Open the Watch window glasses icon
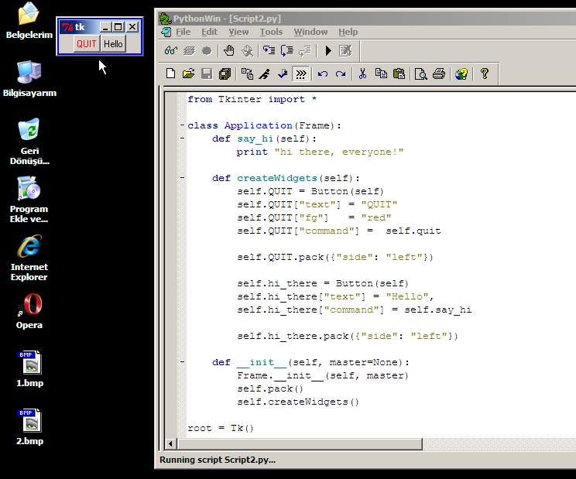Viewport: 576px width, 479px height. tap(171, 50)
